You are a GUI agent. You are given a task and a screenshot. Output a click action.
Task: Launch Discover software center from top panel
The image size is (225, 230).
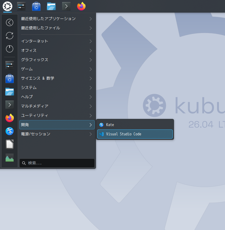[x=36, y=6]
